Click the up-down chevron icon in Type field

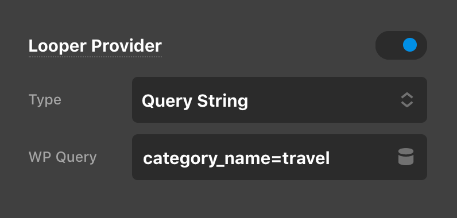click(407, 100)
